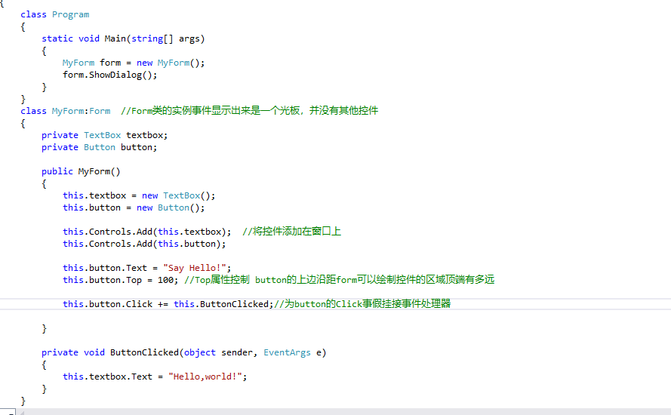This screenshot has height=415, width=671.
Task: Click the "Say Hello!" string literal
Action: pyautogui.click(x=195, y=269)
